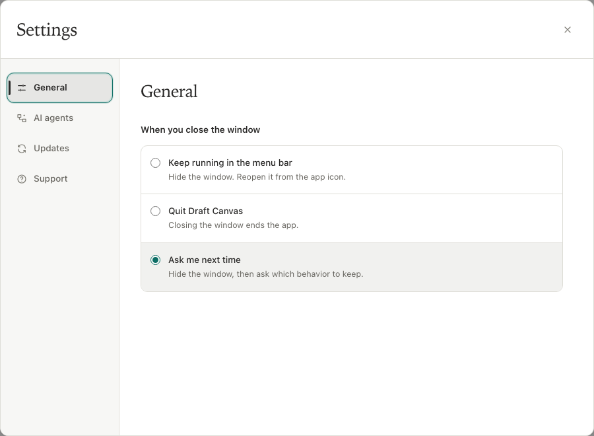Open the AI agents settings tab label
Screen dimensions: 594x436
pos(53,118)
